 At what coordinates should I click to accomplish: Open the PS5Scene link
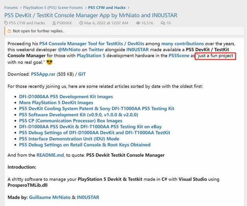pyautogui.click(x=179, y=55)
